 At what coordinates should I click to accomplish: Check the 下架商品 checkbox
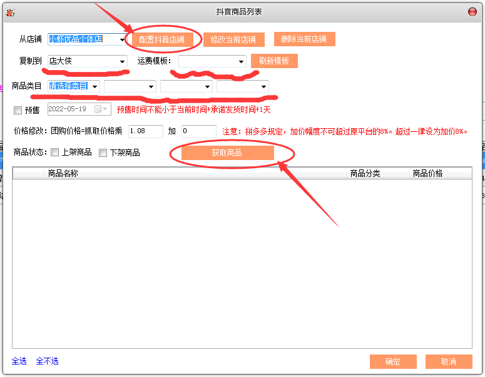[x=103, y=153]
